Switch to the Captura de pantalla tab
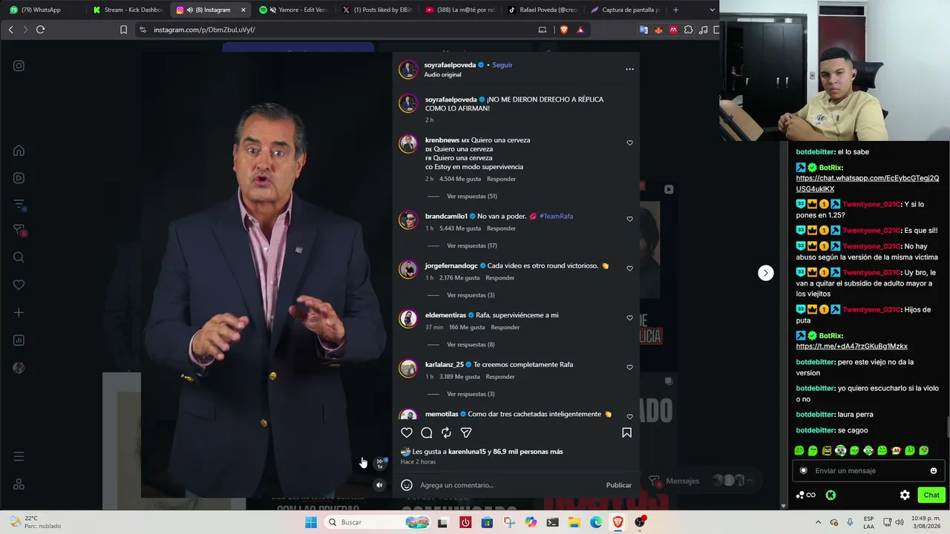The width and height of the screenshot is (950, 534). click(625, 10)
